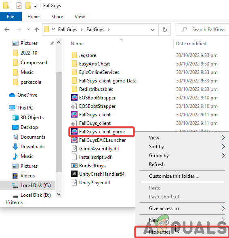
Task: Click the Properties quick access checkmark icon
Action: [19, 6]
